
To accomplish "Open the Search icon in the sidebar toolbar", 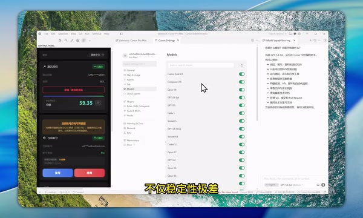I will pos(66,41).
